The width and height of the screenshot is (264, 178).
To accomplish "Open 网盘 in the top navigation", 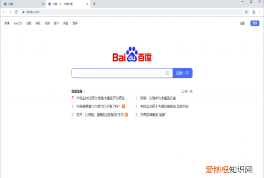I will 66,23.
